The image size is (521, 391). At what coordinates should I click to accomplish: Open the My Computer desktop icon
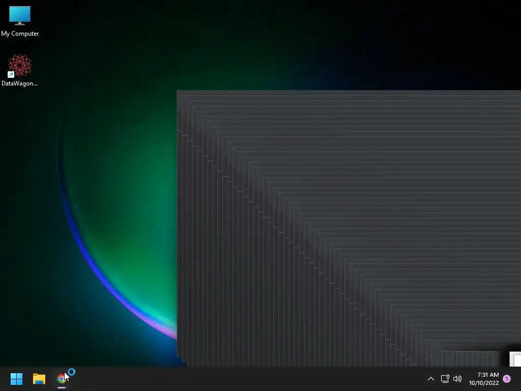click(20, 21)
